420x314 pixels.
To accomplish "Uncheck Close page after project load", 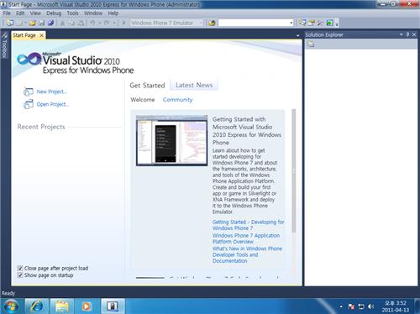I will (x=20, y=268).
